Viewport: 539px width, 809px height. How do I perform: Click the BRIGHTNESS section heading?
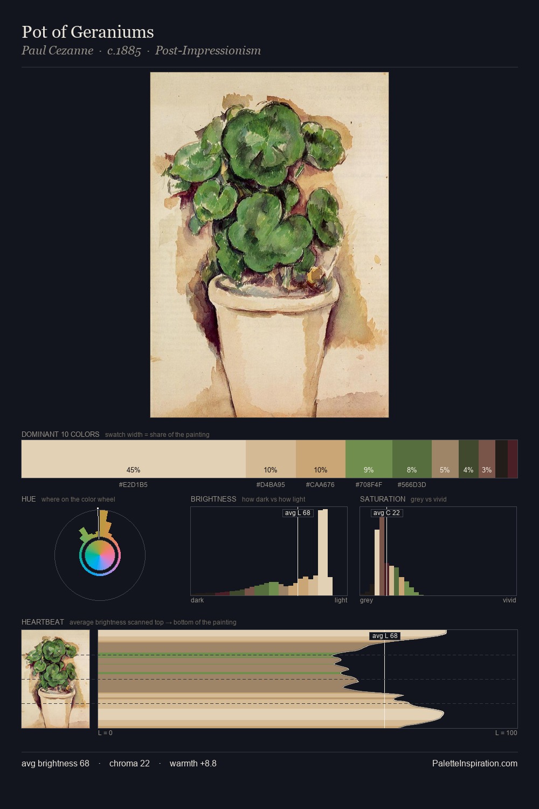(213, 499)
